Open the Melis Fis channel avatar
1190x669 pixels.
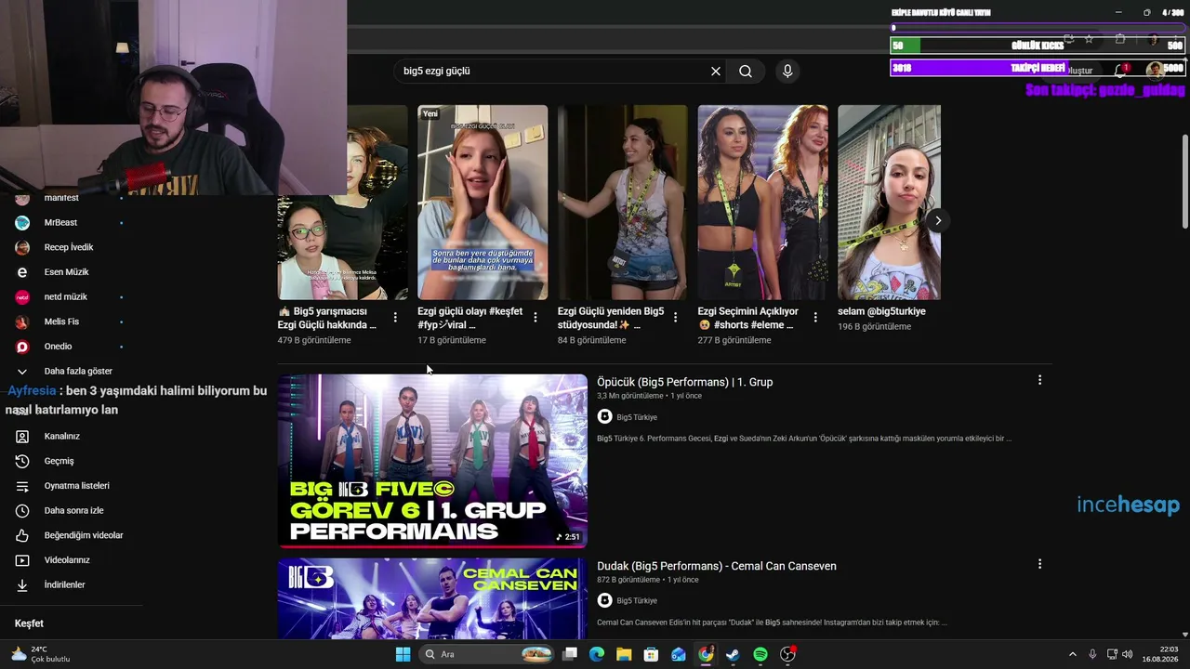pyautogui.click(x=22, y=321)
